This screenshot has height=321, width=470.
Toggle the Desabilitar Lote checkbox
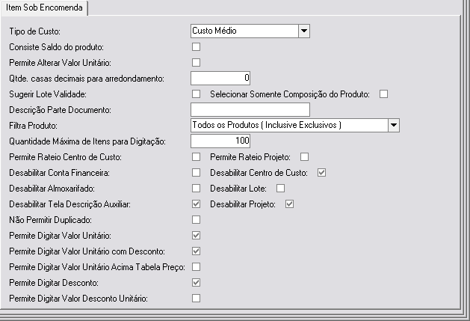280,189
